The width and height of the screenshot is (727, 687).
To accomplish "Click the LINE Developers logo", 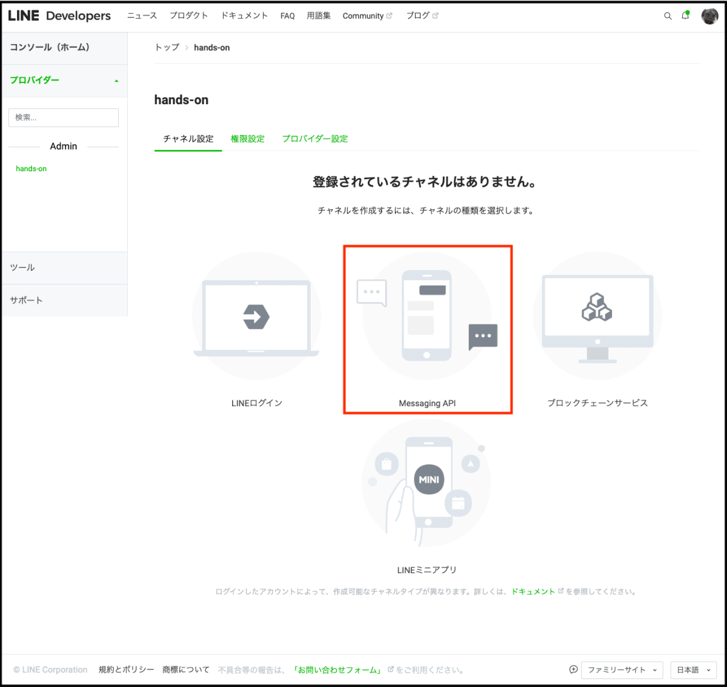I will pyautogui.click(x=59, y=16).
